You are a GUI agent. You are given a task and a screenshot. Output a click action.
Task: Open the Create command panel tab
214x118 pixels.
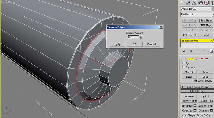coord(182,3)
